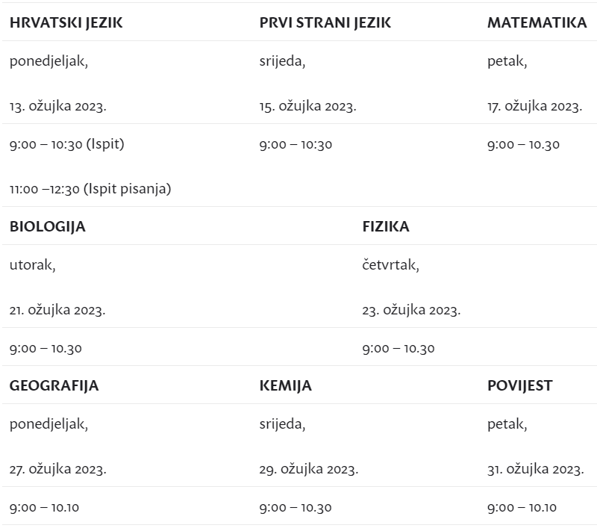The height and width of the screenshot is (528, 597).
Task: Click the 9:00 – 10:30 (Ispit) time
Action: [67, 144]
